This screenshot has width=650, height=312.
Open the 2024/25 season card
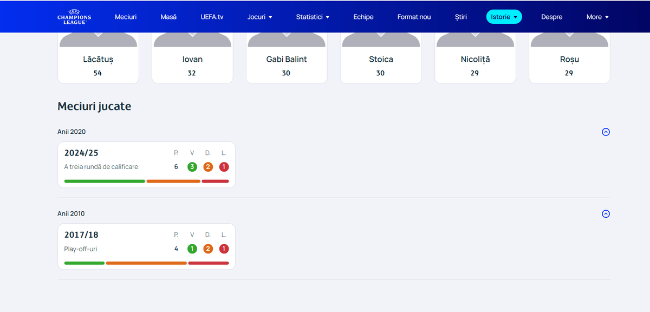pos(146,164)
